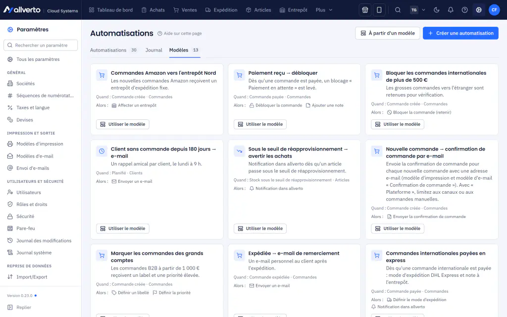This screenshot has height=317, width=507.
Task: Open the Expédition menu
Action: point(221,10)
